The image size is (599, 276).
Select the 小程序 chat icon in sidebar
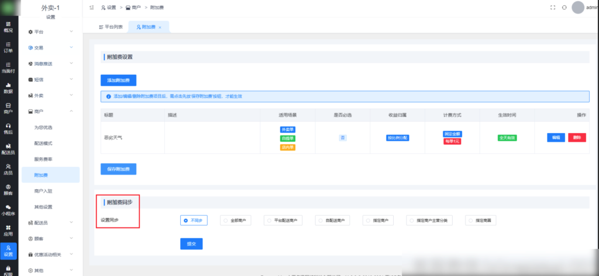coord(8,209)
